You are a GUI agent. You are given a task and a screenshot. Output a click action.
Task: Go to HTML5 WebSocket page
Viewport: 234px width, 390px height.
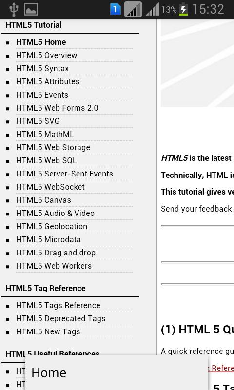[x=51, y=187]
